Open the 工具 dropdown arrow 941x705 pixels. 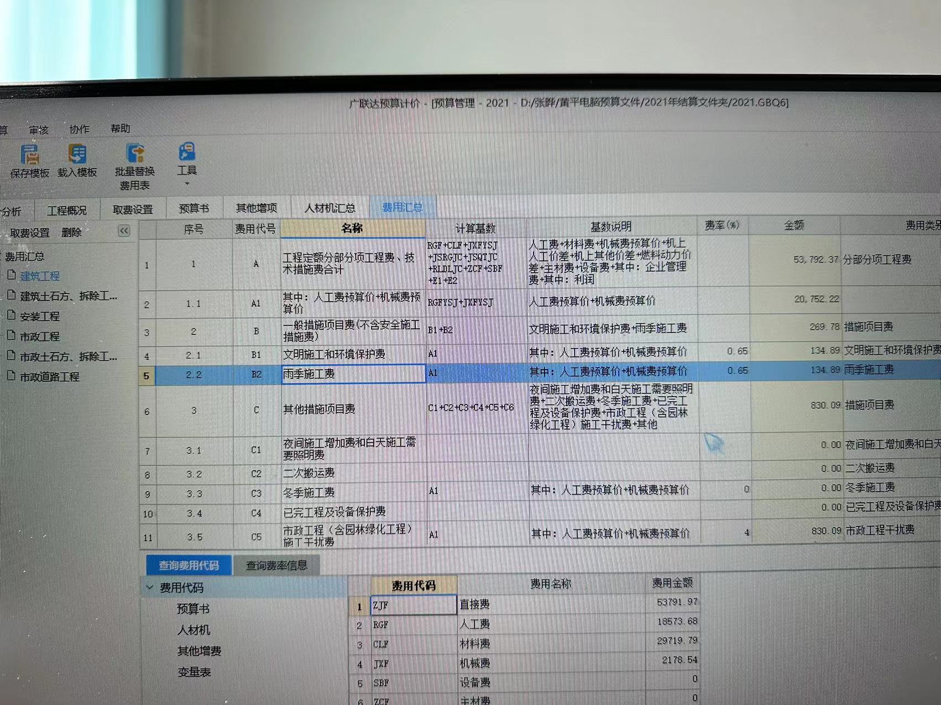(187, 183)
